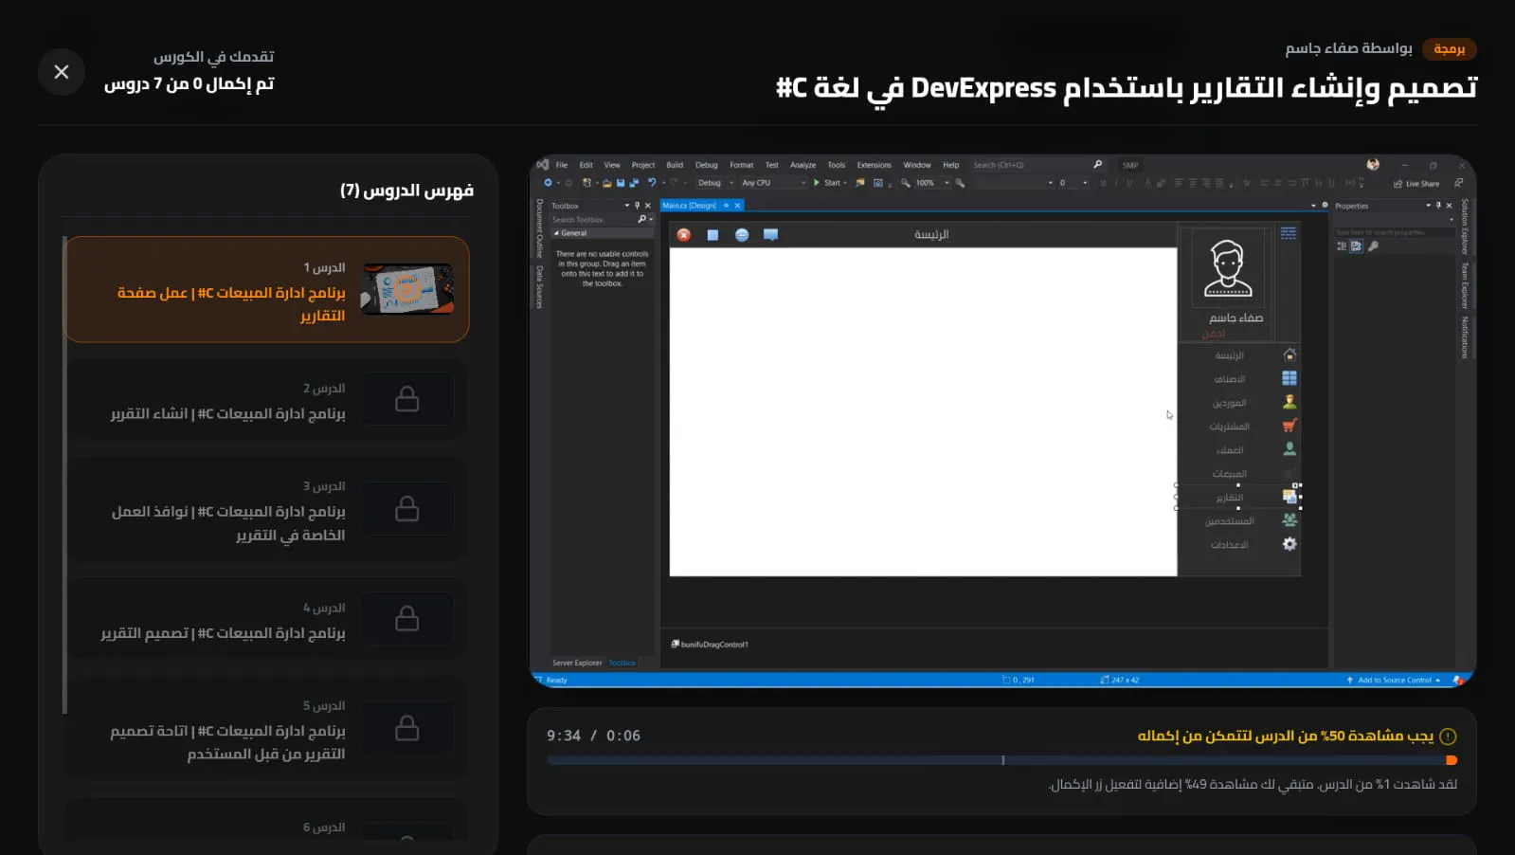Click the Live Share button
1515x855 pixels.
pos(1416,184)
